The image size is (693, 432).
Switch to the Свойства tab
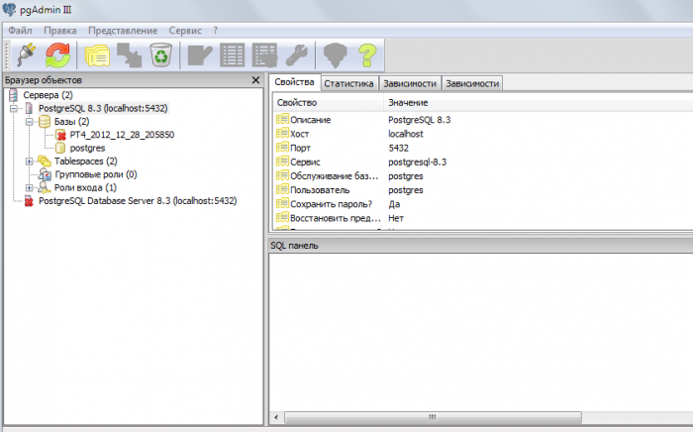click(x=294, y=82)
